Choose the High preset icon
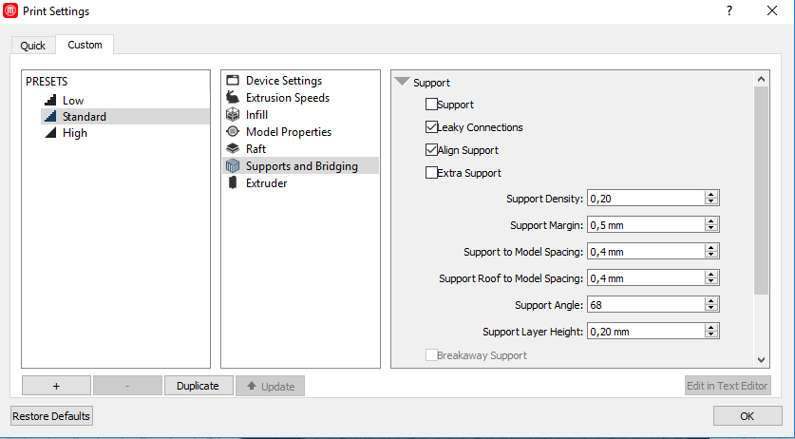Image resolution: width=795 pixels, height=439 pixels. pyautogui.click(x=50, y=133)
